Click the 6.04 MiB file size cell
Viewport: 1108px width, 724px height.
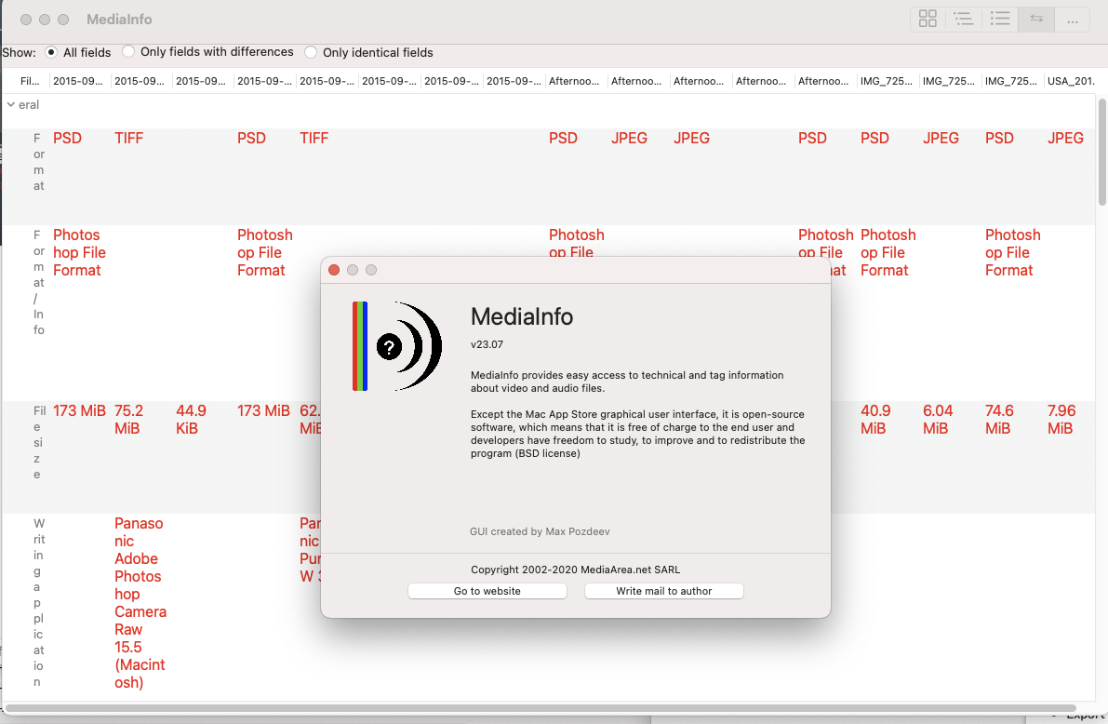[x=938, y=420]
